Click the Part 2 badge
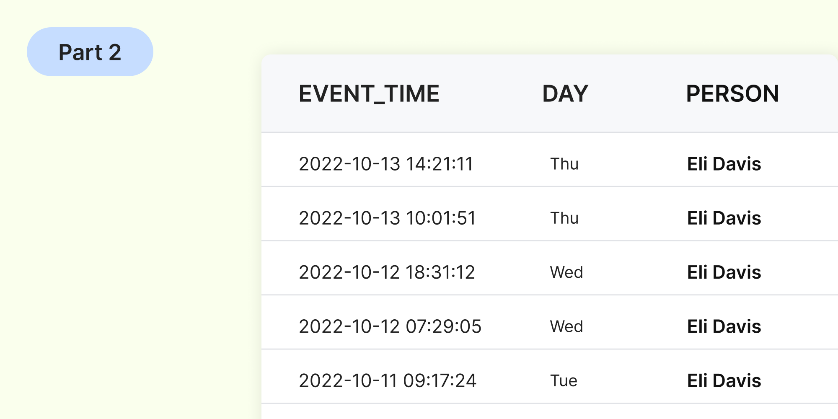This screenshot has width=838, height=419. (x=90, y=52)
